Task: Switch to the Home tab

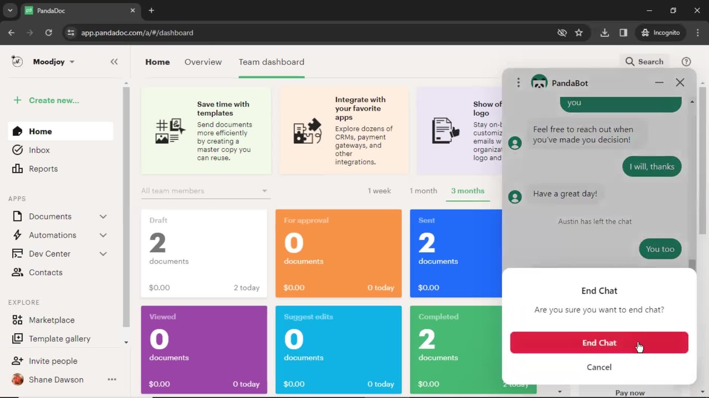Action: point(158,62)
